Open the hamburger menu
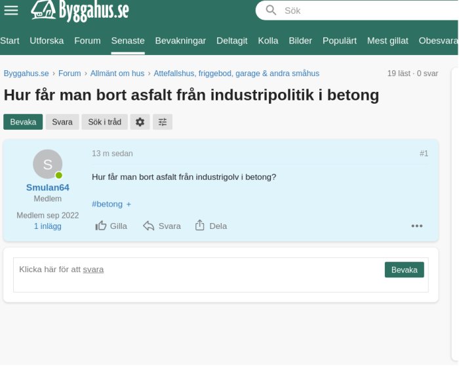This screenshot has height=366, width=459. click(11, 10)
